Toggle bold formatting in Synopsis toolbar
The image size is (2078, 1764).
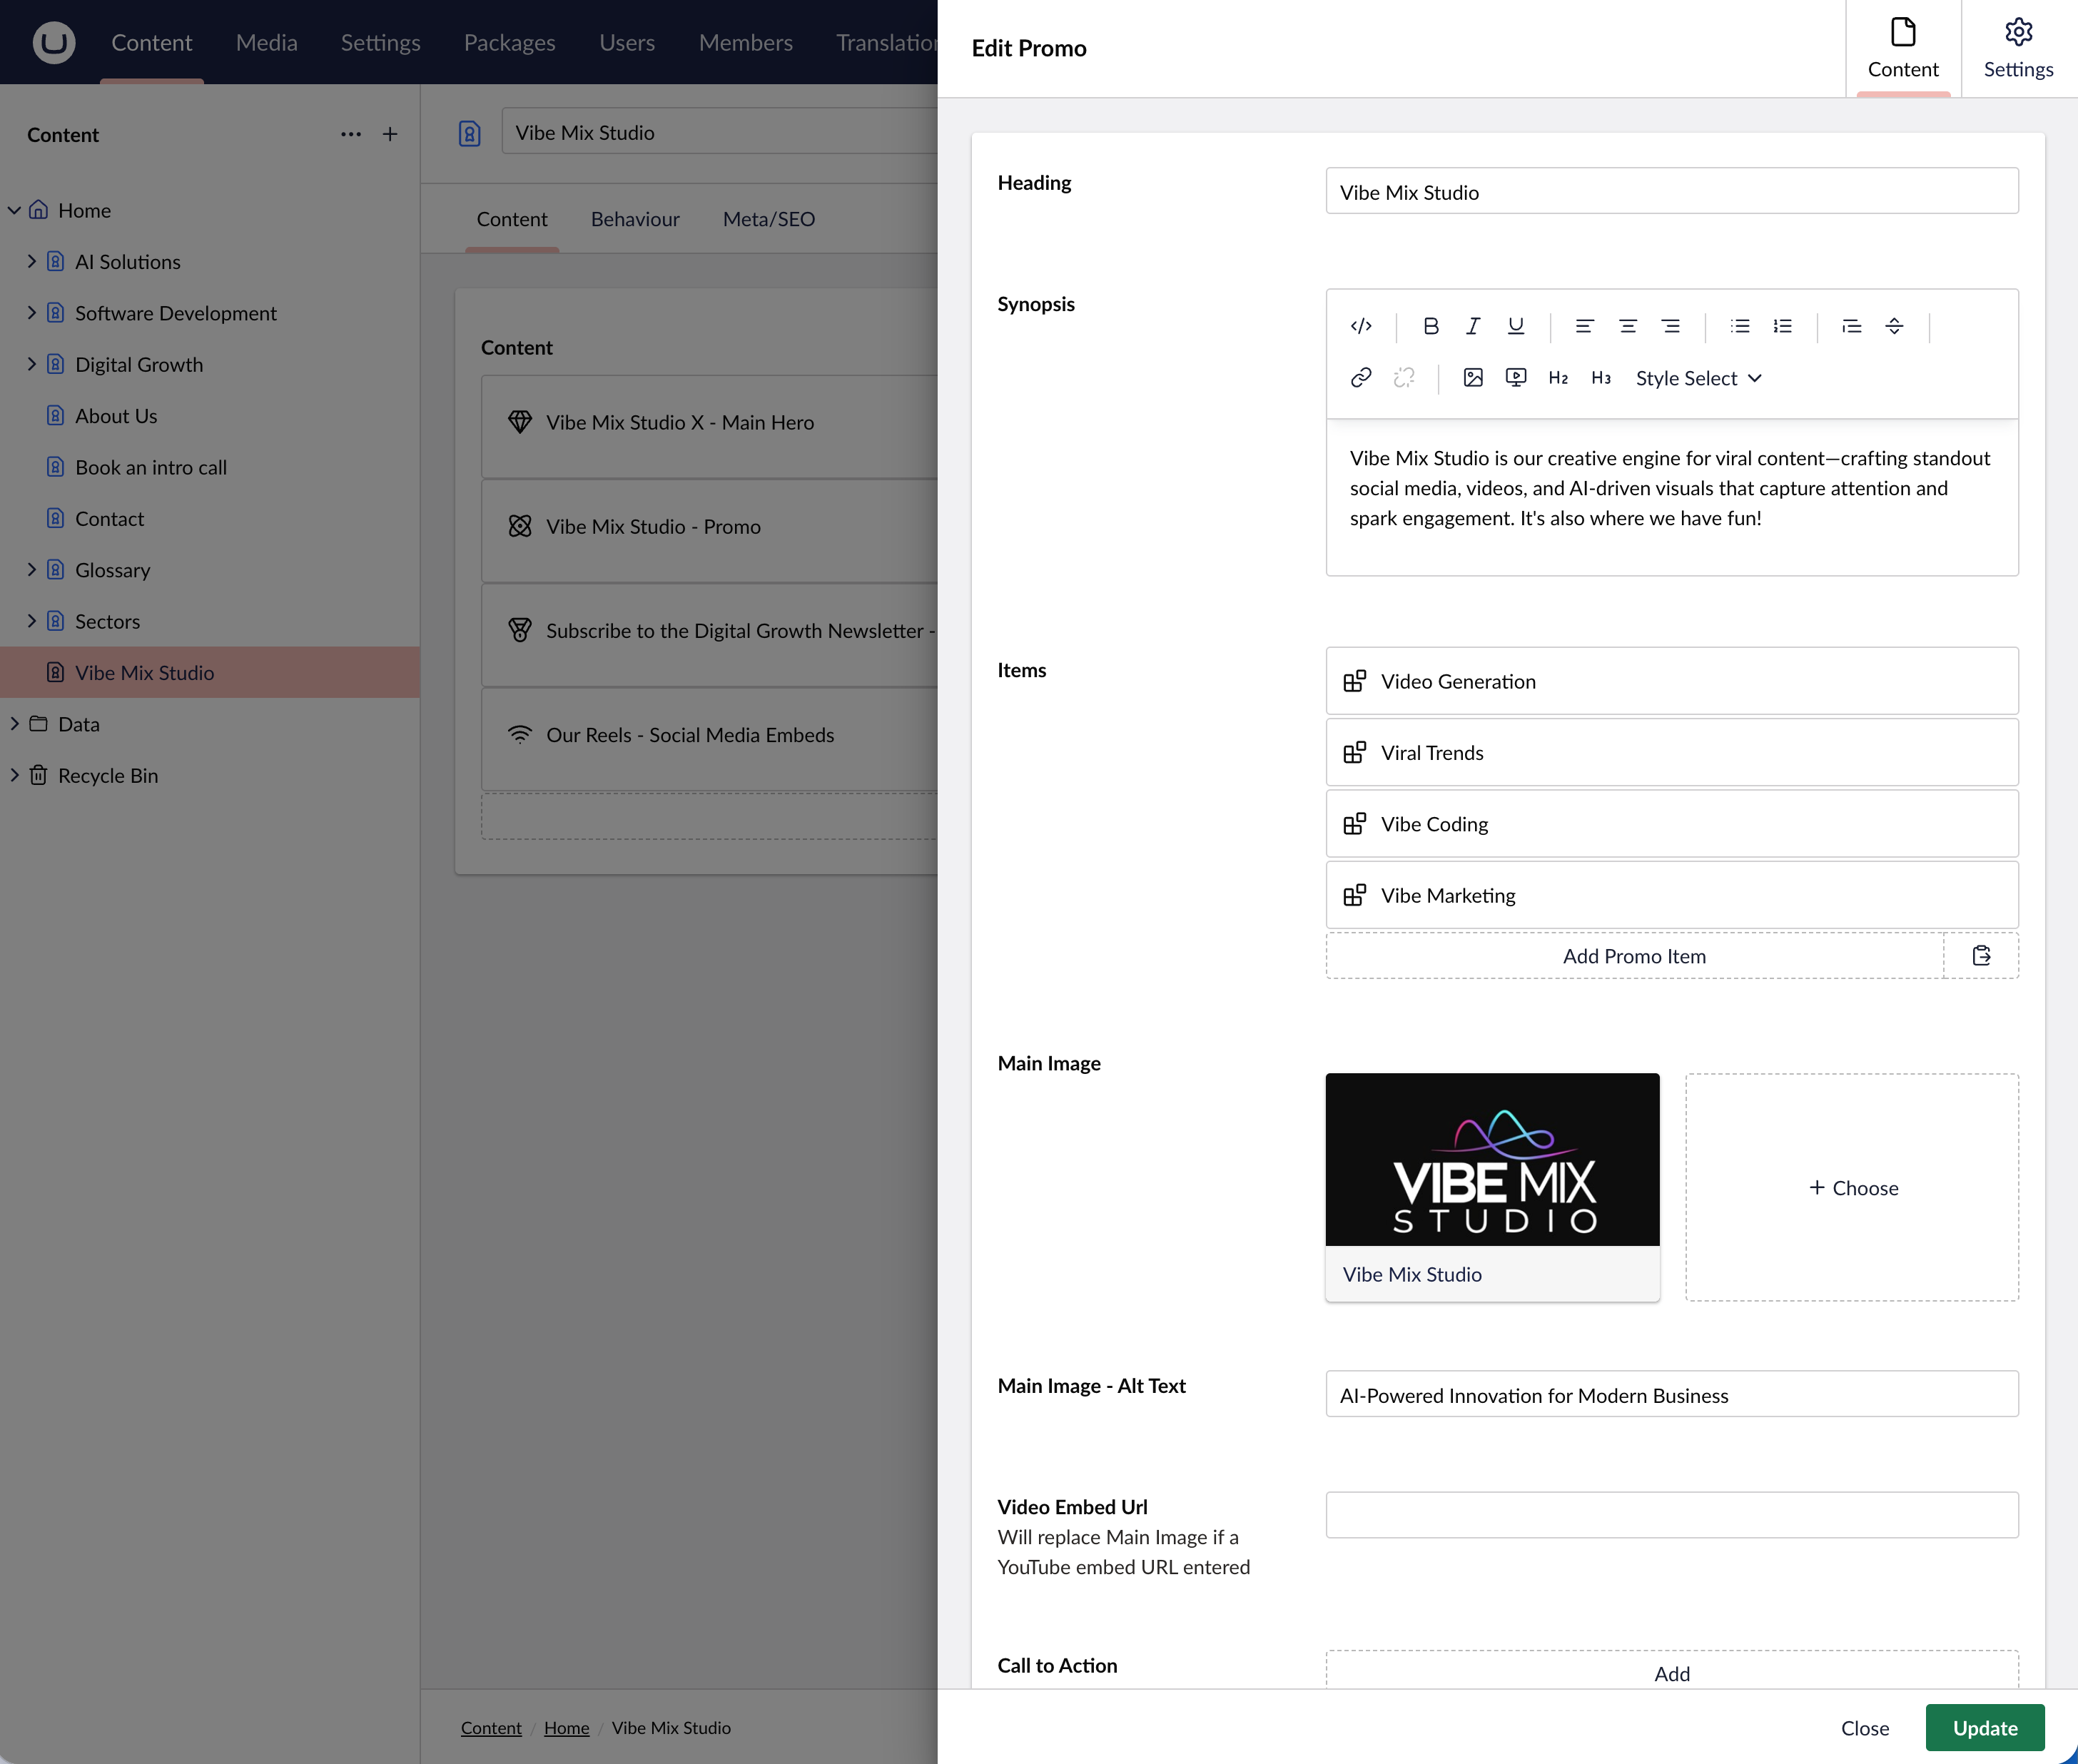(1431, 326)
